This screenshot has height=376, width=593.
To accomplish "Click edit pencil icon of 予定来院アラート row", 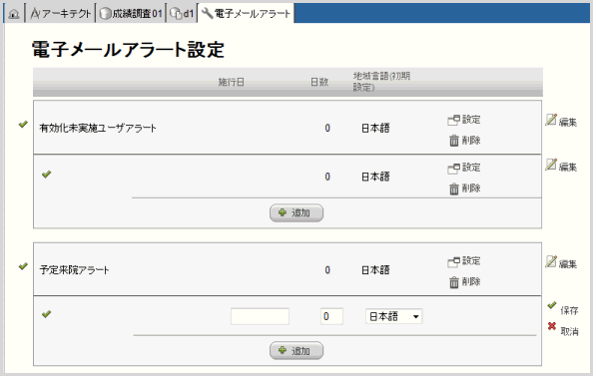I will pyautogui.click(x=551, y=262).
